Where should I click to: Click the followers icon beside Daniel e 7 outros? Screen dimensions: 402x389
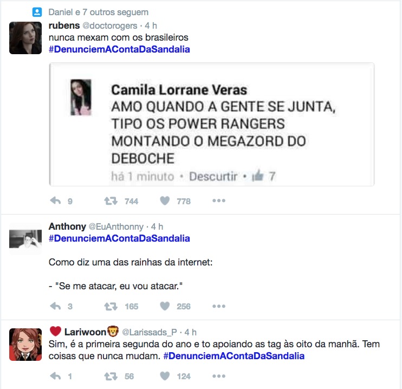(37, 12)
